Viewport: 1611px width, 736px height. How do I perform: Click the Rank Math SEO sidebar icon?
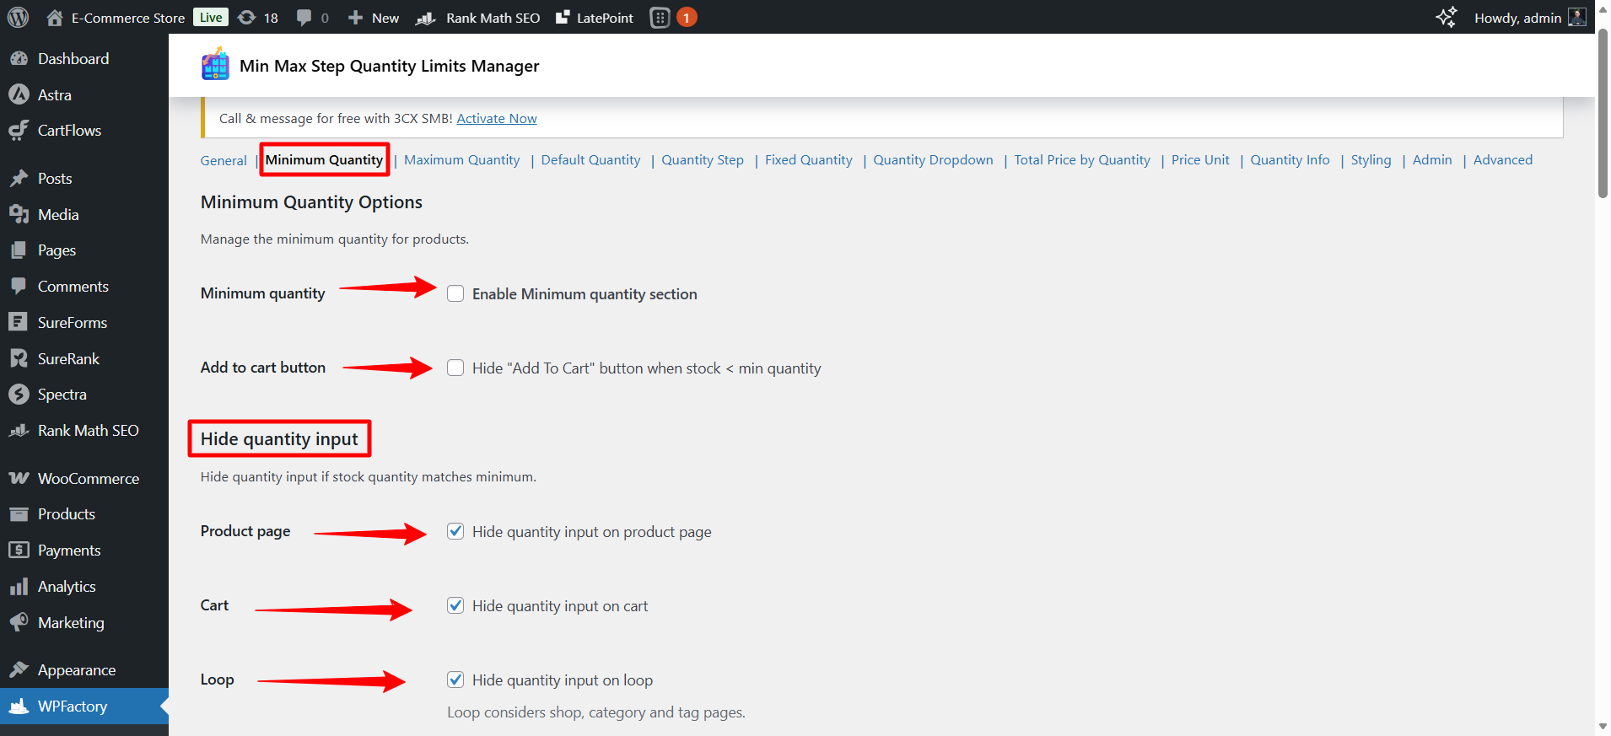pos(19,430)
